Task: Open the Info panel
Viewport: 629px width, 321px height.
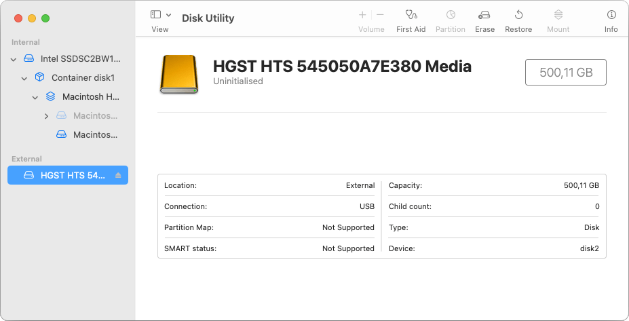Action: (x=611, y=20)
